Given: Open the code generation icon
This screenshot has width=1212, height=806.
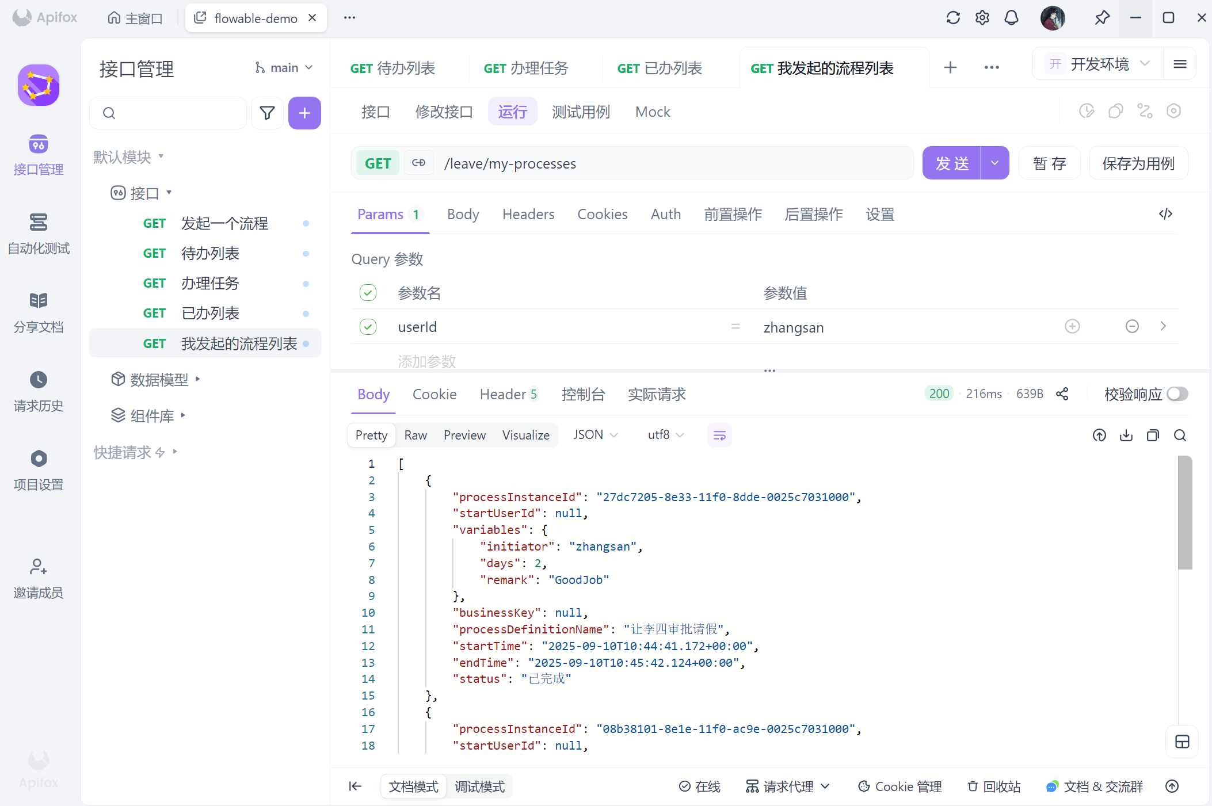Looking at the screenshot, I should [1165, 214].
